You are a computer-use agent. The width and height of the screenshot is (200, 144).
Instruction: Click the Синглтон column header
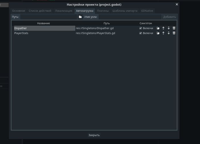click(146, 23)
